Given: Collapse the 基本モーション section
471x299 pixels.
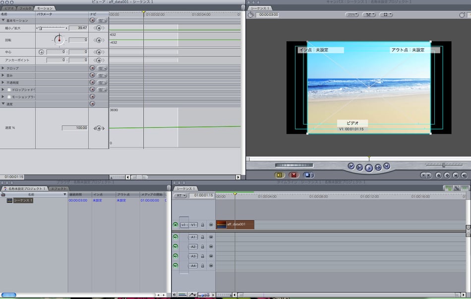Looking at the screenshot, I should coord(3,21).
